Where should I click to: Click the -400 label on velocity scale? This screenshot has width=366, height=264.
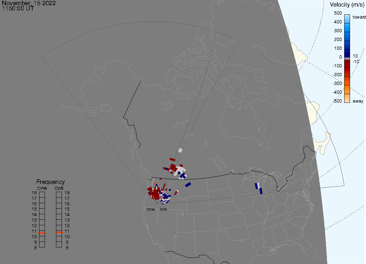click(x=337, y=92)
